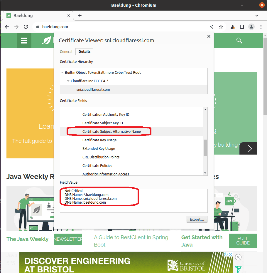The height and width of the screenshot is (273, 267).
Task: Select the Details tab
Action: pyautogui.click(x=85, y=51)
